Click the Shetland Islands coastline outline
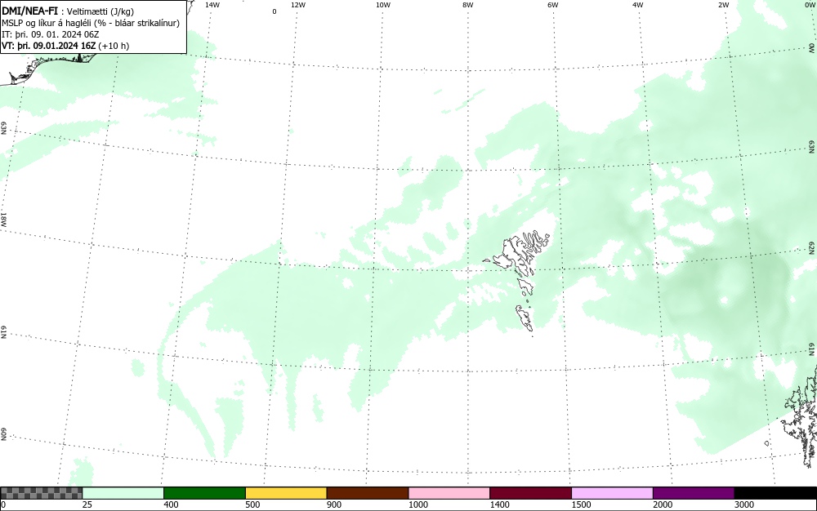Screen dimensions: 817x511 [800, 416]
